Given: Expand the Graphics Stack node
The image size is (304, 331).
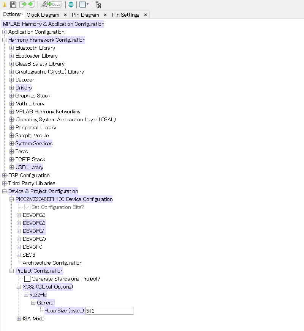Looking at the screenshot, I should tap(12, 96).
